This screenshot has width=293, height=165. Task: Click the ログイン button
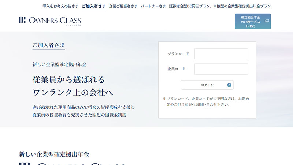click(207, 85)
